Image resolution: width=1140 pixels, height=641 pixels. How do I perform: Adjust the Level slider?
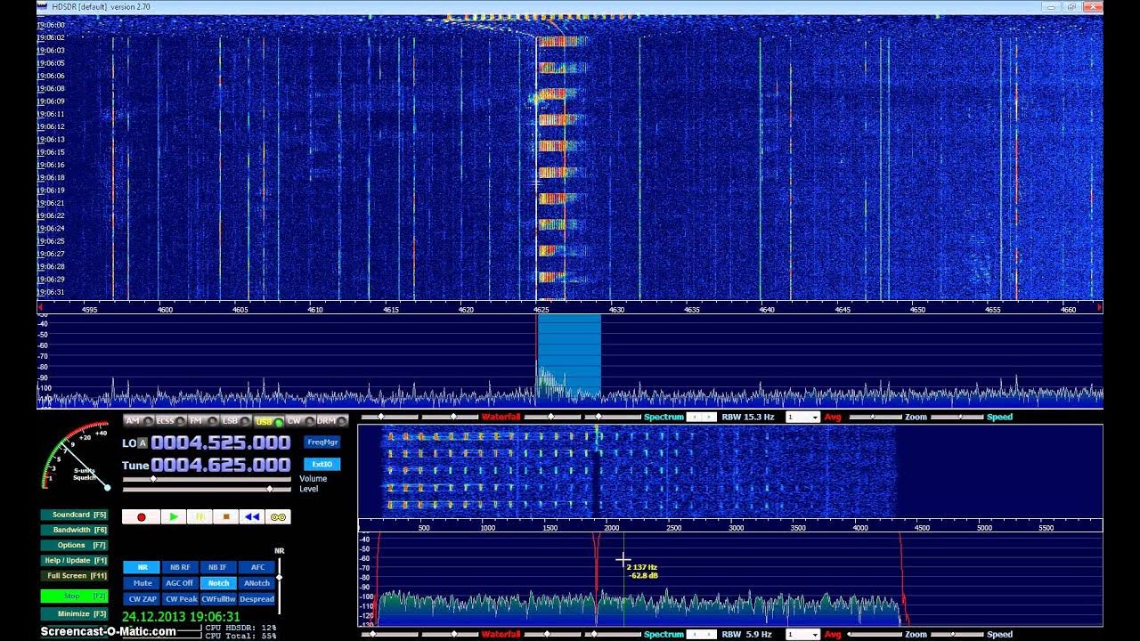(x=207, y=489)
